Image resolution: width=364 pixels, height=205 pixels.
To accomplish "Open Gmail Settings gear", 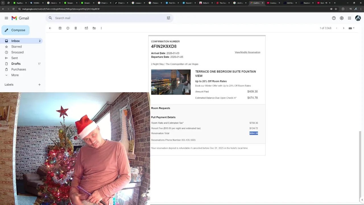I will point(342,18).
